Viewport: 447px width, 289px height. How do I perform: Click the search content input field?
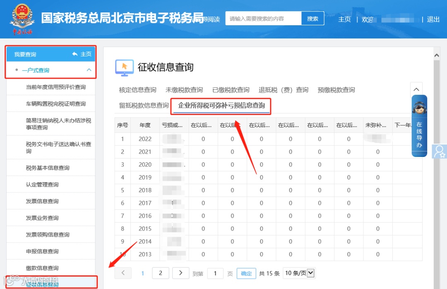[x=263, y=19]
